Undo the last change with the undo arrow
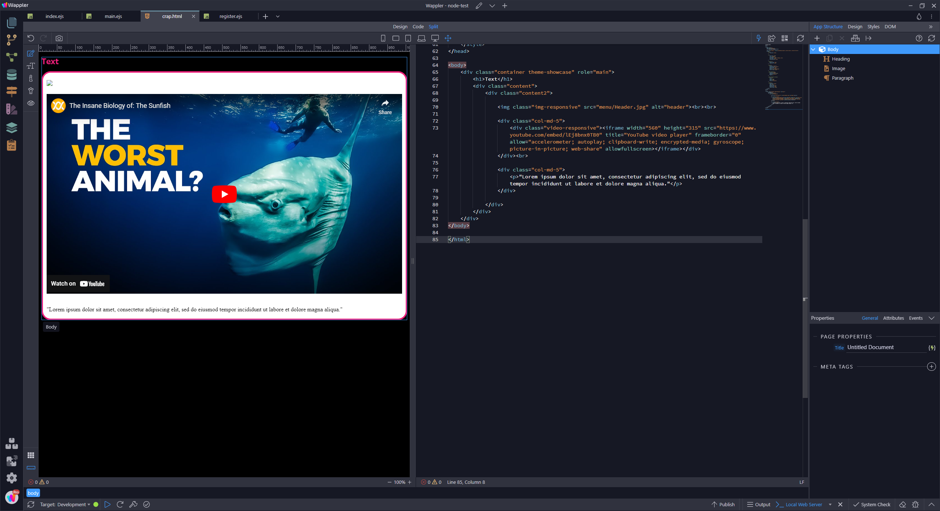Image resolution: width=940 pixels, height=511 pixels. [x=31, y=38]
